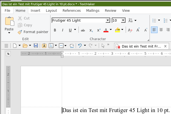Cut the selection with scissors icon
The image size is (171, 114).
[x=20, y=18]
